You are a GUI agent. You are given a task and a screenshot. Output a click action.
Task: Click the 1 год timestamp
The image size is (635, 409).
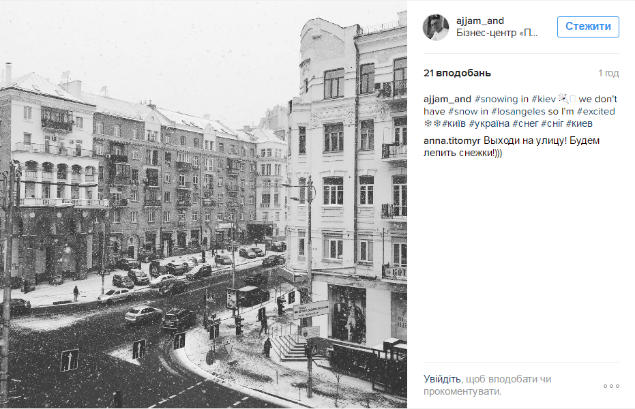[x=608, y=73]
